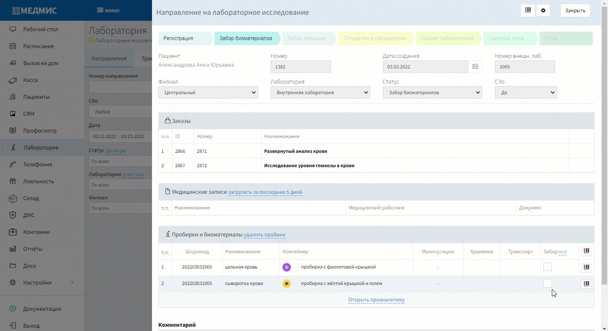This screenshot has width=608, height=331.
Task: Click the Статус фильтры link
Action: [x=116, y=151]
